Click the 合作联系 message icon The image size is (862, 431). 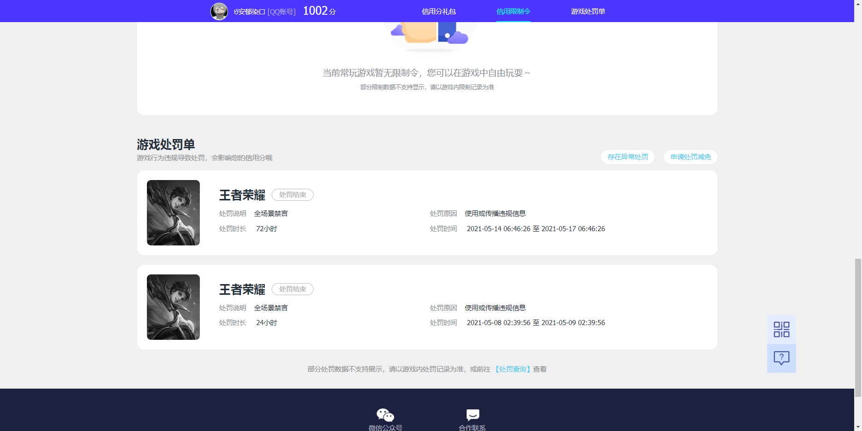click(x=472, y=415)
